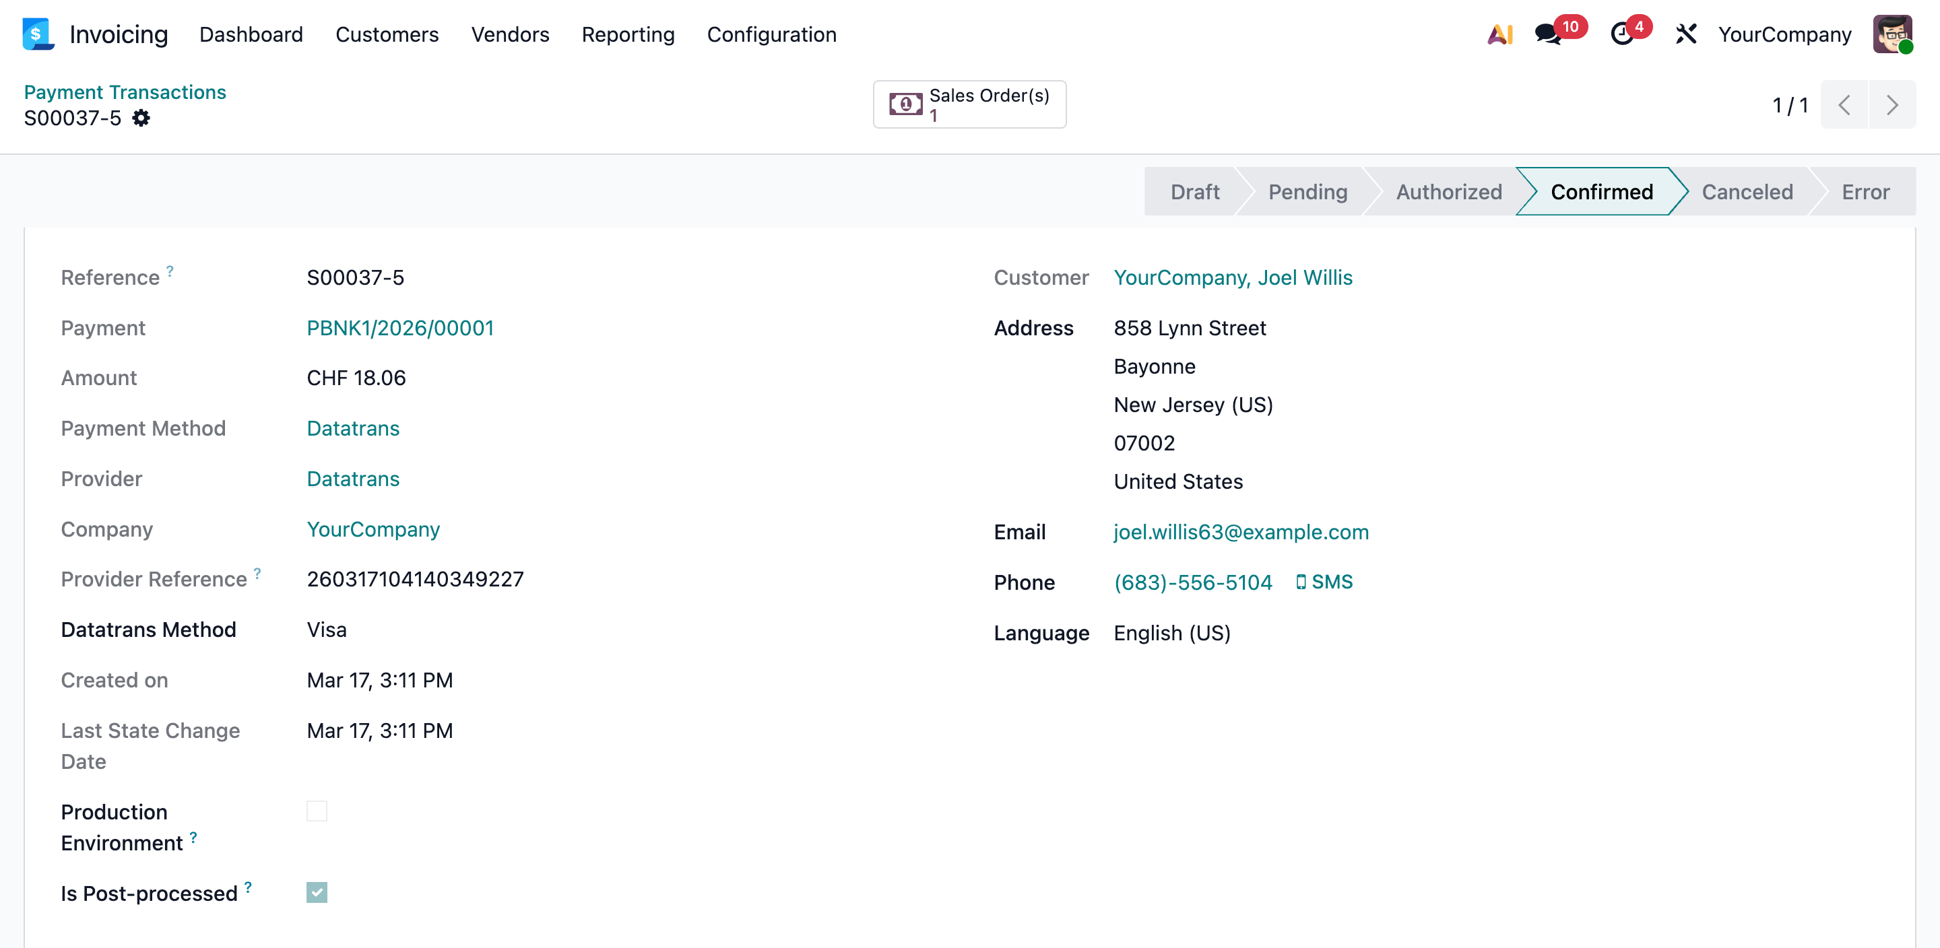Screen dimensions: 1940x948
Task: Click the state New Jersey (US)
Action: [1194, 405]
